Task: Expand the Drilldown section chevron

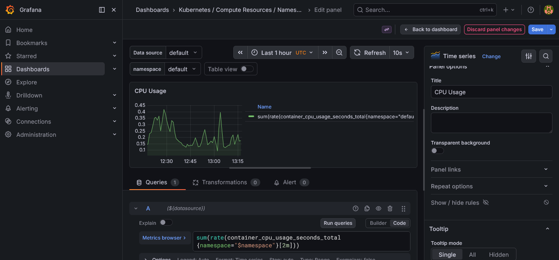Action: (x=115, y=95)
